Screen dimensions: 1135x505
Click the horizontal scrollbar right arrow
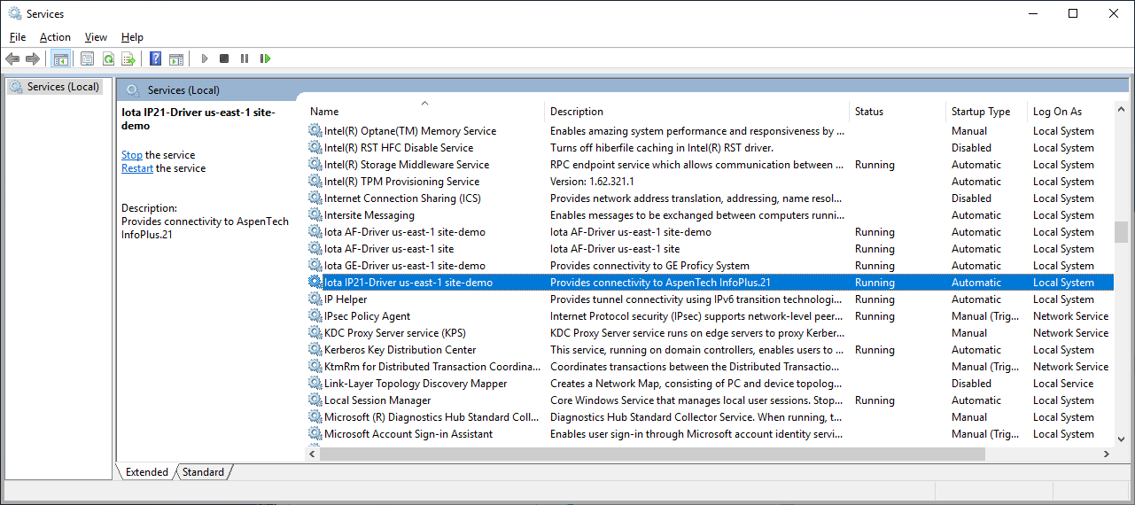pos(1106,454)
